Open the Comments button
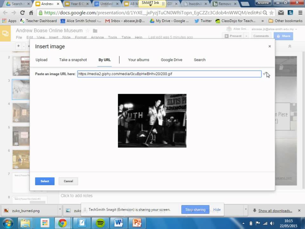The height and width of the screenshot is (229, 305). [x=261, y=36]
